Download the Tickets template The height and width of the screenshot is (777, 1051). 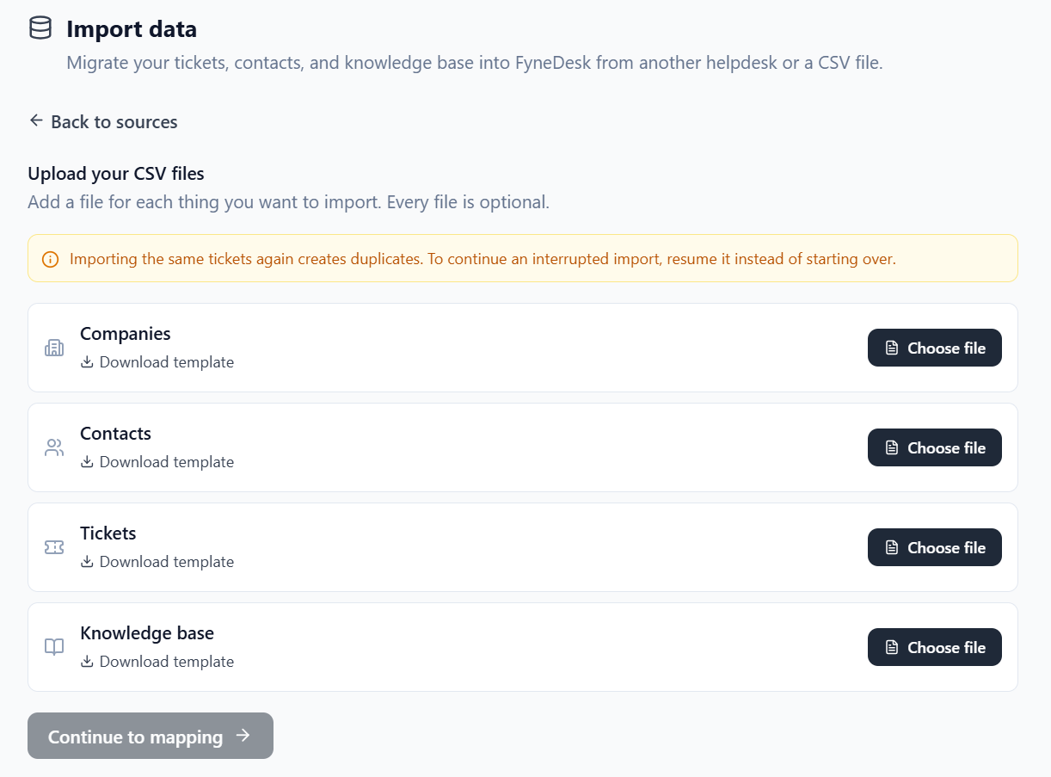point(157,562)
